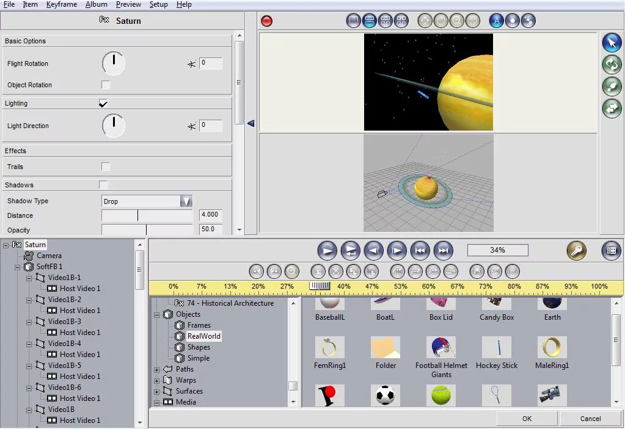This screenshot has width=625, height=429.
Task: Click the trash can button in keyframe toolbar
Action: coord(512,272)
